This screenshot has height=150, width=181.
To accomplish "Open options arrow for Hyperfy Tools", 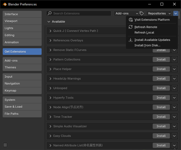I will [174, 98].
